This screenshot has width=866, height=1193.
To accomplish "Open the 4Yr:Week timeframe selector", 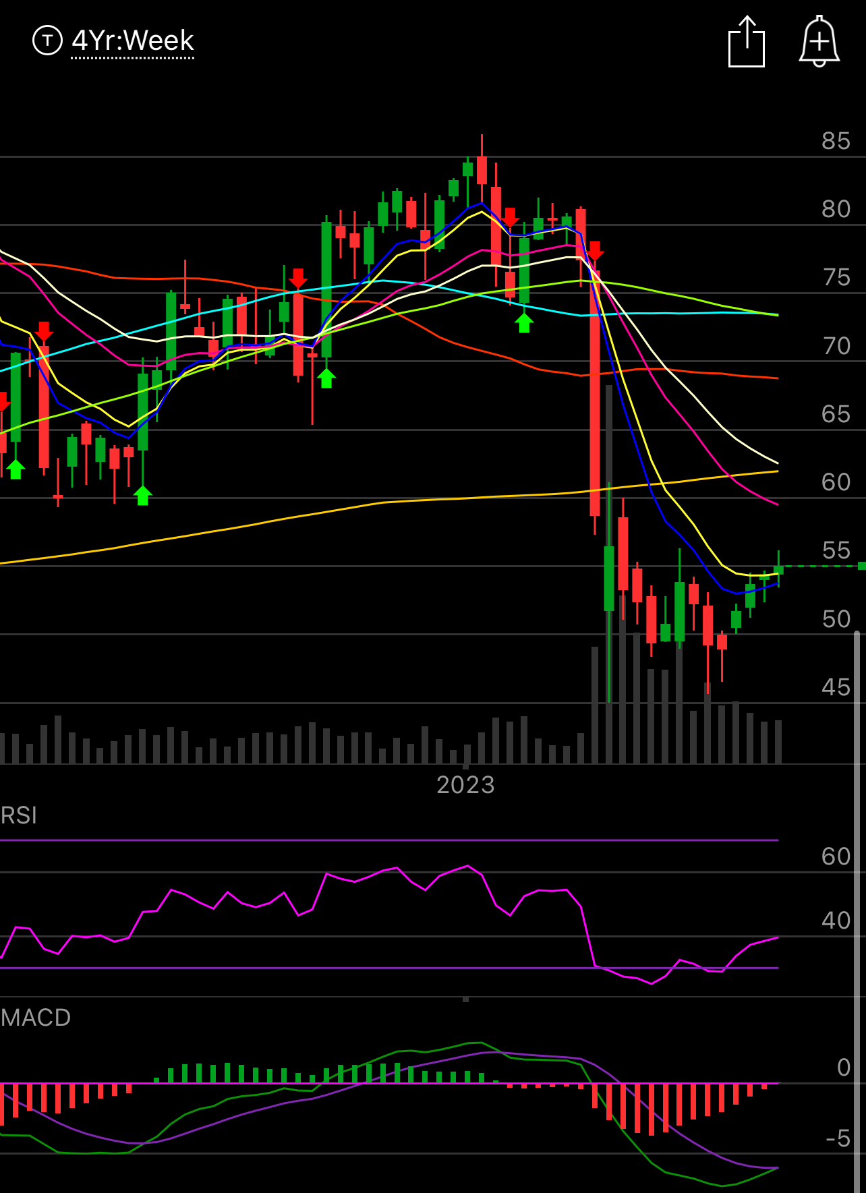I will [x=133, y=41].
